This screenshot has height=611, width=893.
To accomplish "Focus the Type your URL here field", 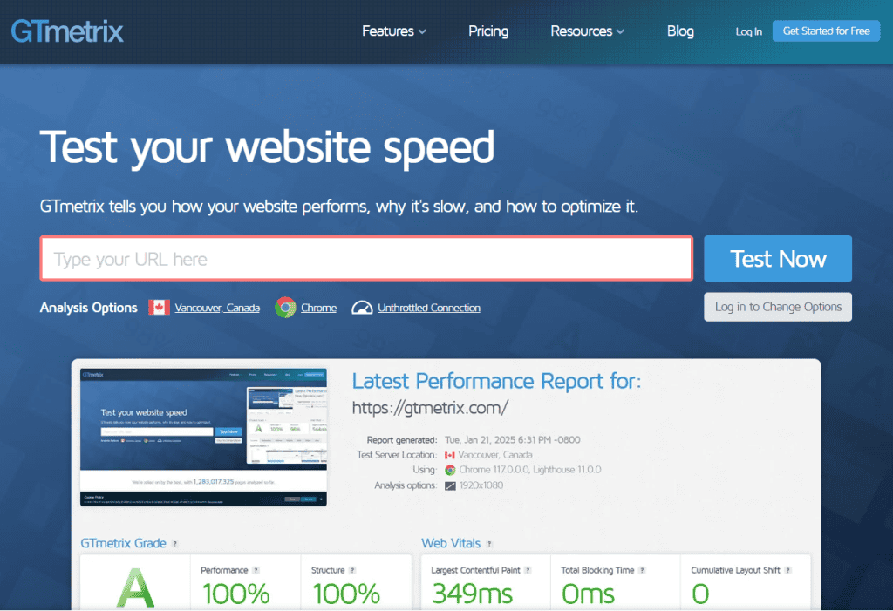I will click(366, 259).
